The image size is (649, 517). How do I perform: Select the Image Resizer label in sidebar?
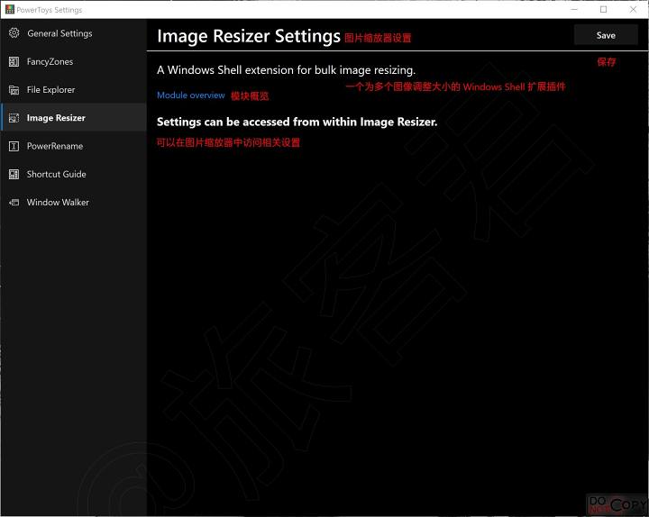coord(56,118)
